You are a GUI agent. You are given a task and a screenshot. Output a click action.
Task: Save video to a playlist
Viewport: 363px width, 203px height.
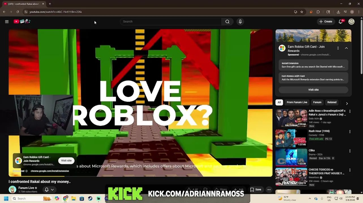point(255,190)
